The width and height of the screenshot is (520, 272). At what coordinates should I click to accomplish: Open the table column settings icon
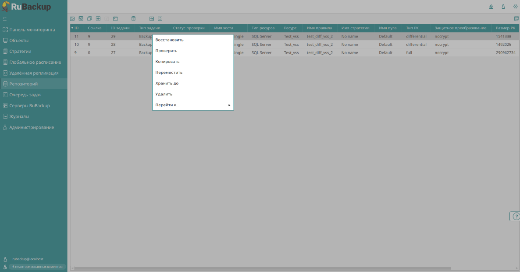pyautogui.click(x=516, y=19)
